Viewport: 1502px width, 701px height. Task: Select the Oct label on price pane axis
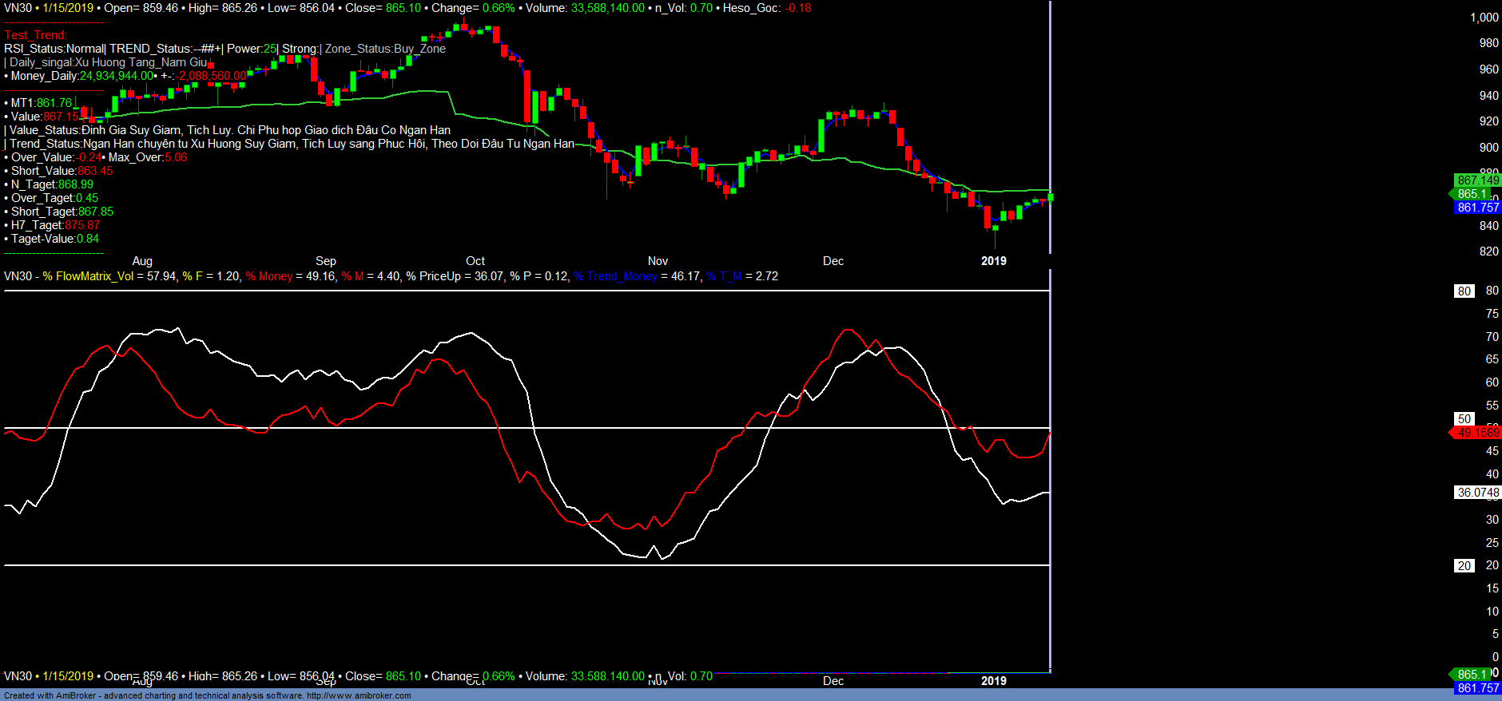pyautogui.click(x=475, y=261)
